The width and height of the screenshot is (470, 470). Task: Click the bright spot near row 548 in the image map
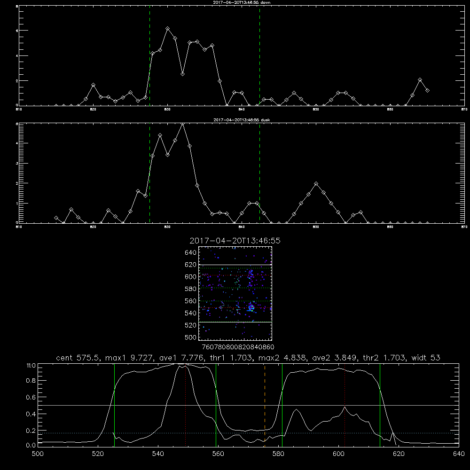coord(251,307)
